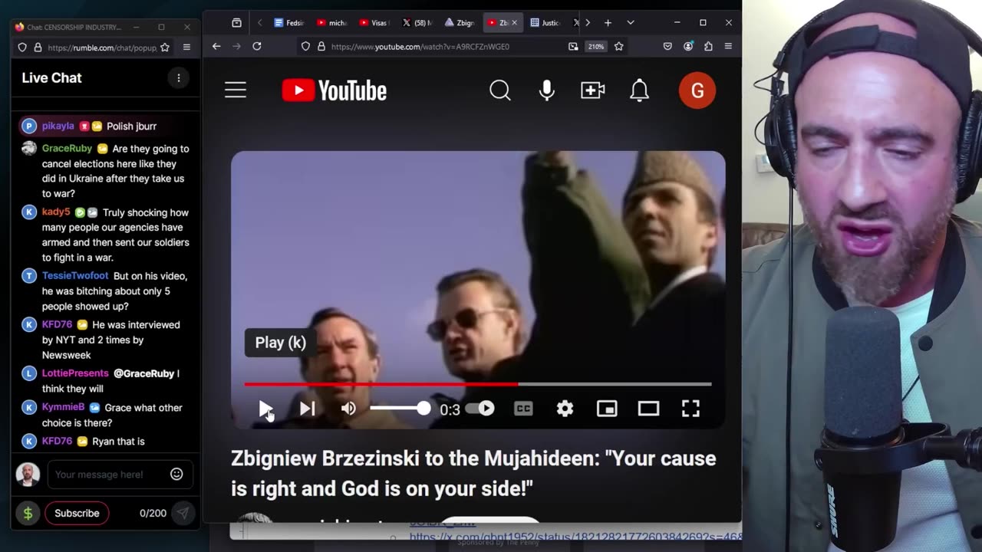This screenshot has height=552, width=982.
Task: Adjust the video volume slider
Action: (400, 409)
